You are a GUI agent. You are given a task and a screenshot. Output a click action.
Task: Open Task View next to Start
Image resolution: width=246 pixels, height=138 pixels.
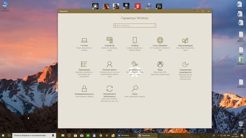(x=9, y=135)
